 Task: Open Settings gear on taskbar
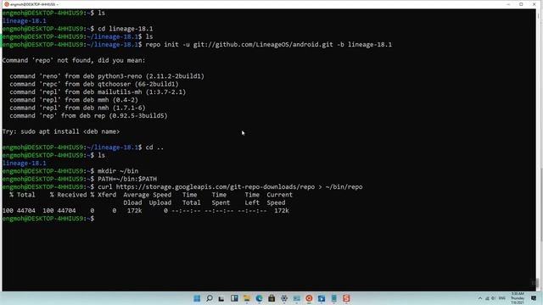coord(284,298)
